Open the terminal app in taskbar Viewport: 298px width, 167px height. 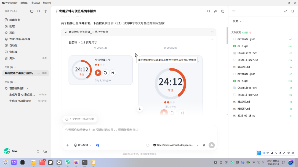tap(85, 162)
